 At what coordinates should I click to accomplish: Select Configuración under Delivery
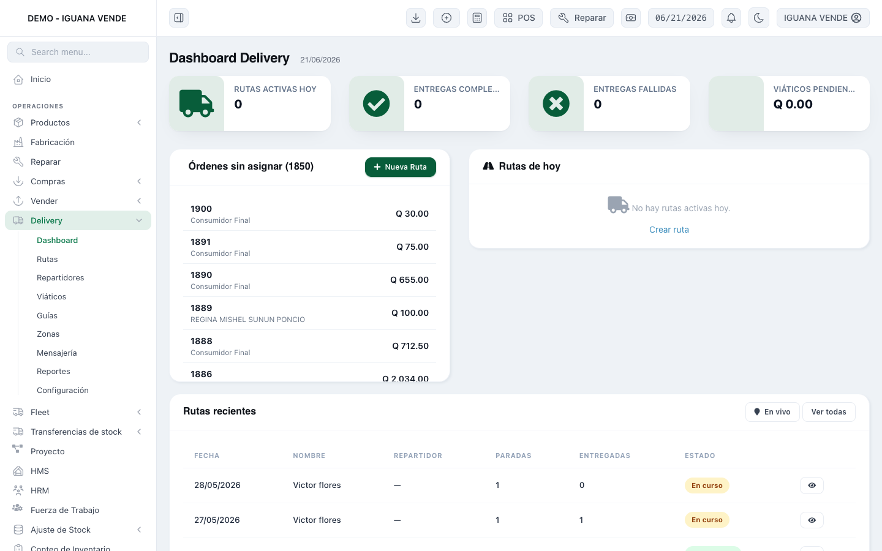click(62, 390)
